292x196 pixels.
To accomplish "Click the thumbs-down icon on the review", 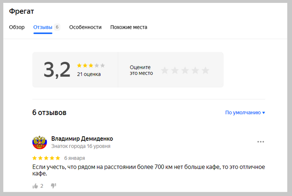I will 53,186.
